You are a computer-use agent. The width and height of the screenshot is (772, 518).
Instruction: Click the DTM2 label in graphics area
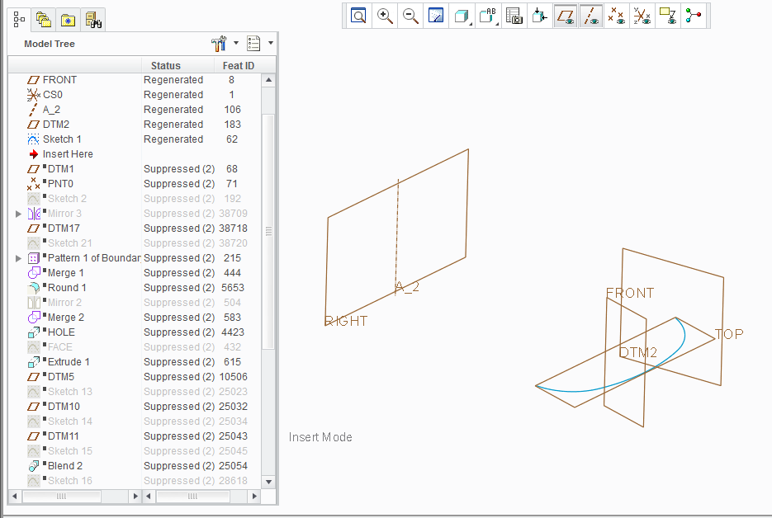pos(638,352)
